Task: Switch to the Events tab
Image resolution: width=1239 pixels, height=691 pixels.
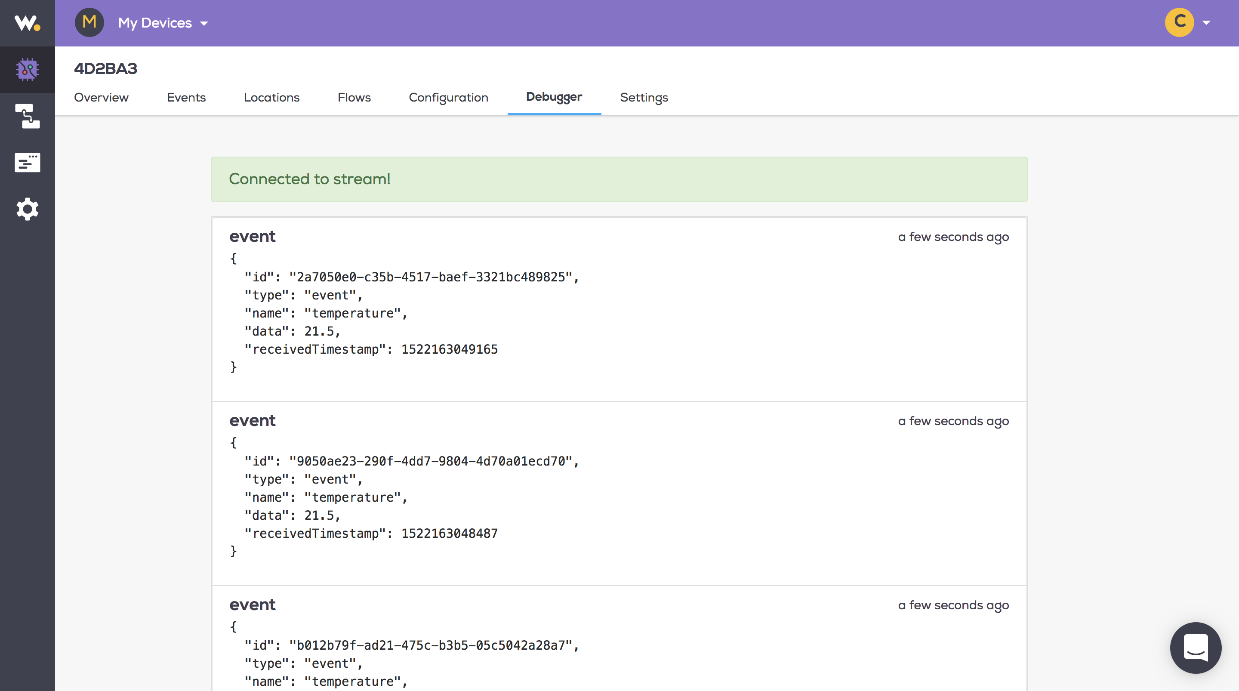Action: pyautogui.click(x=186, y=97)
